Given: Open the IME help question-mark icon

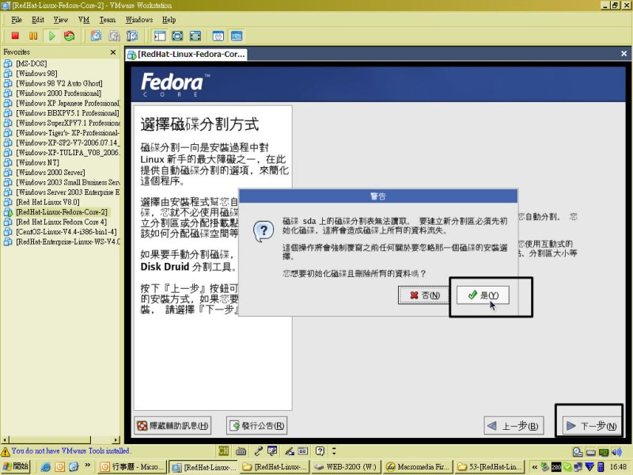Looking at the screenshot, I should pyautogui.click(x=320, y=451).
